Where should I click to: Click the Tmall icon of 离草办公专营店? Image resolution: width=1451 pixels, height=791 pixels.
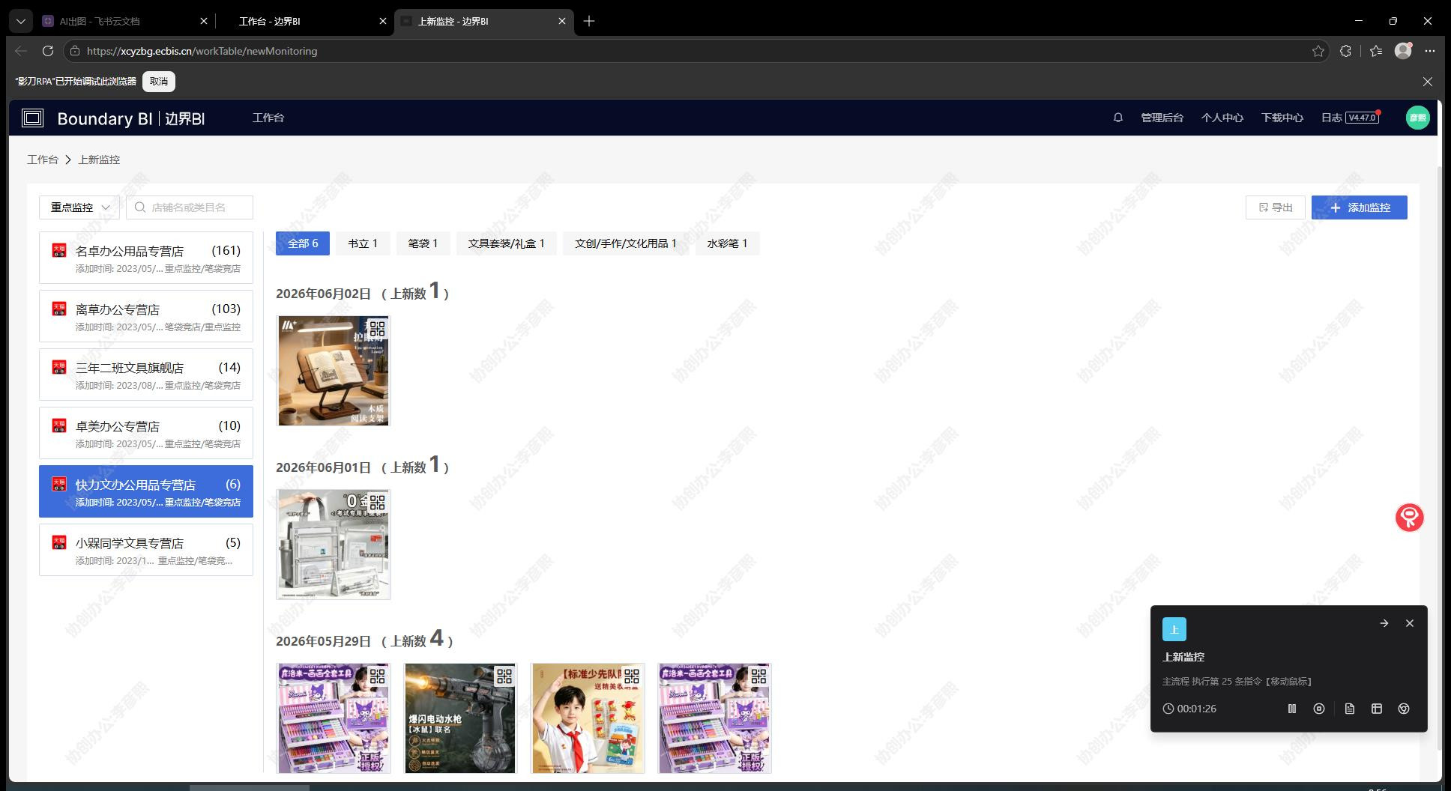coord(59,309)
